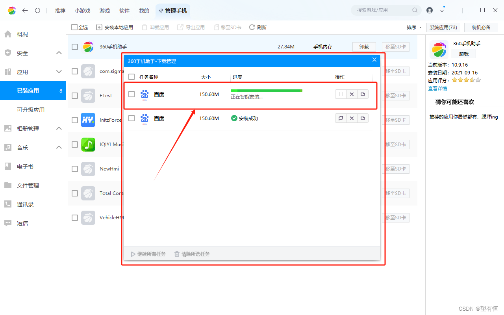Screen dimensions: 504x315
Task: Pause the installing 百度 task
Action: point(341,94)
